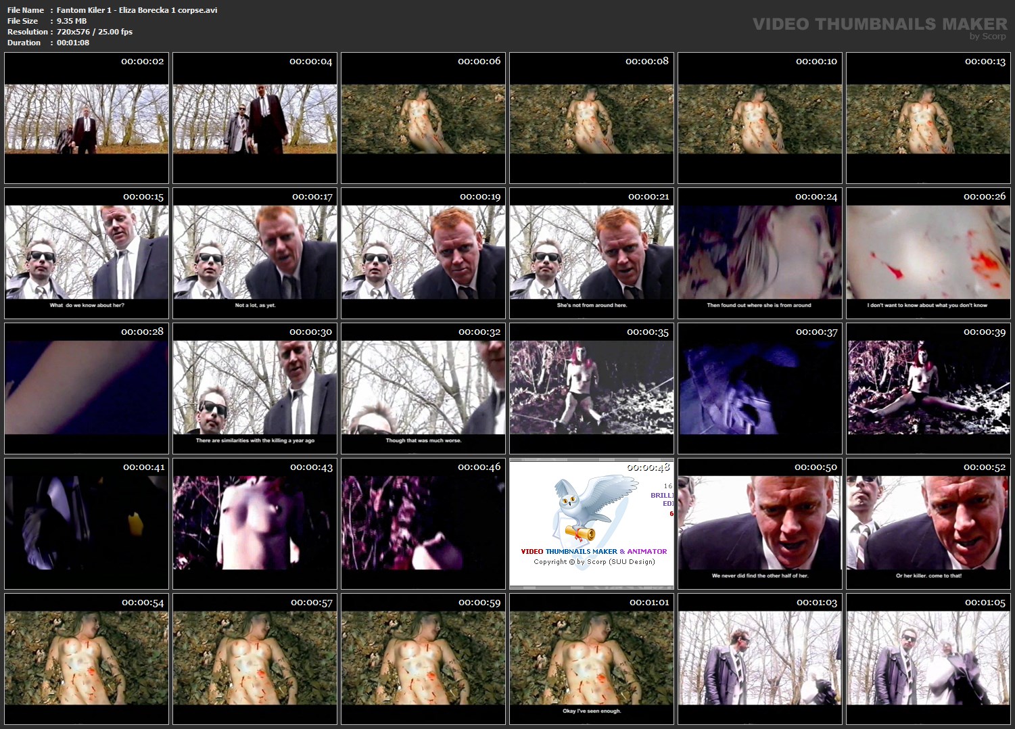Click the 00:00:32 thumbnail captioned 'Though that was much worse.'

[423, 389]
